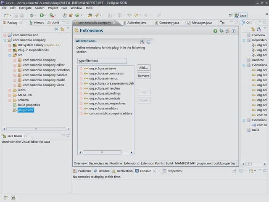This screenshot has height=202, width=269.
Task: Click extensions list scroll right arrow
Action: pos(132,152)
